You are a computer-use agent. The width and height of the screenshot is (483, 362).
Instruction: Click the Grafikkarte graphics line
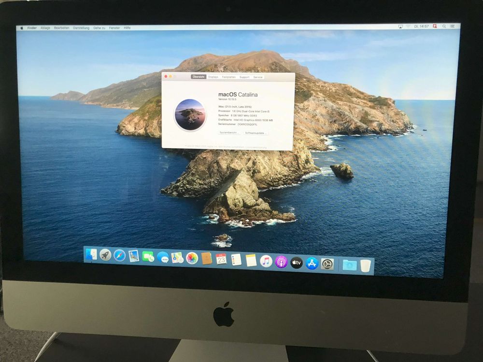click(245, 120)
